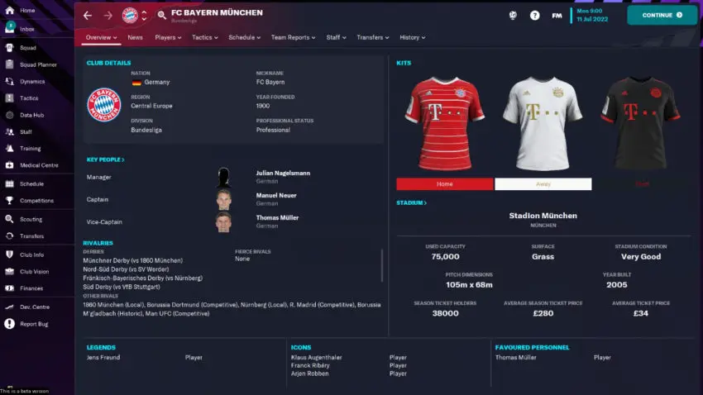Click the rivalries panel scrollbar
The height and width of the screenshot is (395, 703).
tap(382, 265)
